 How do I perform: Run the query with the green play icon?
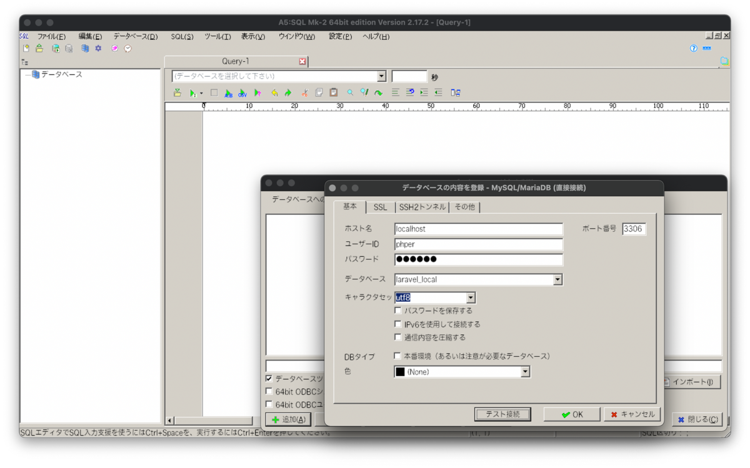(x=192, y=92)
